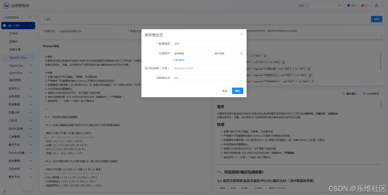Image resolution: width=388 pixels, height=195 pixels.
Task: Click the scenario description textarea resize handle
Action: pyautogui.click(x=381, y=36)
